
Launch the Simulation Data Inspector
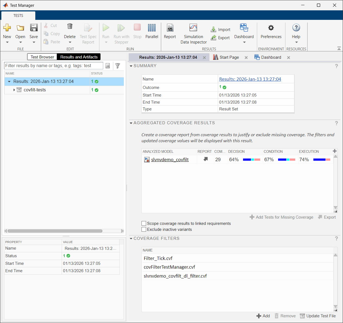[193, 31]
